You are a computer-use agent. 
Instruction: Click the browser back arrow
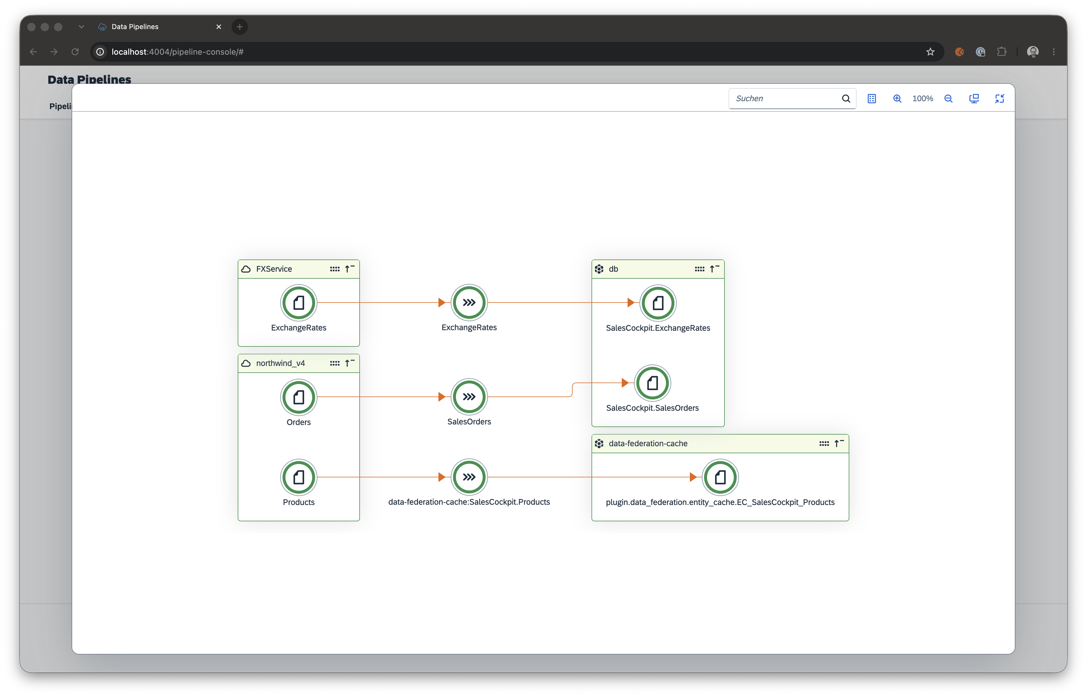click(33, 51)
